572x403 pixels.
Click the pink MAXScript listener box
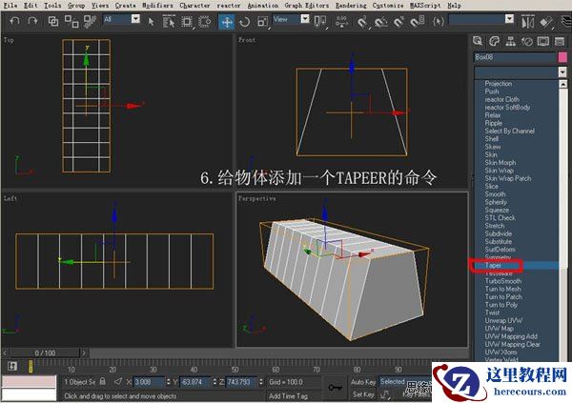click(x=30, y=381)
